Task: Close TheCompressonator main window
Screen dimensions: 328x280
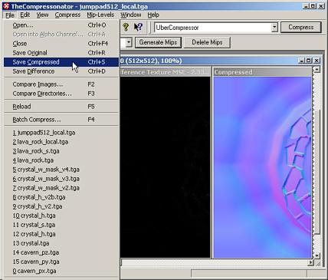Action: click(321, 6)
